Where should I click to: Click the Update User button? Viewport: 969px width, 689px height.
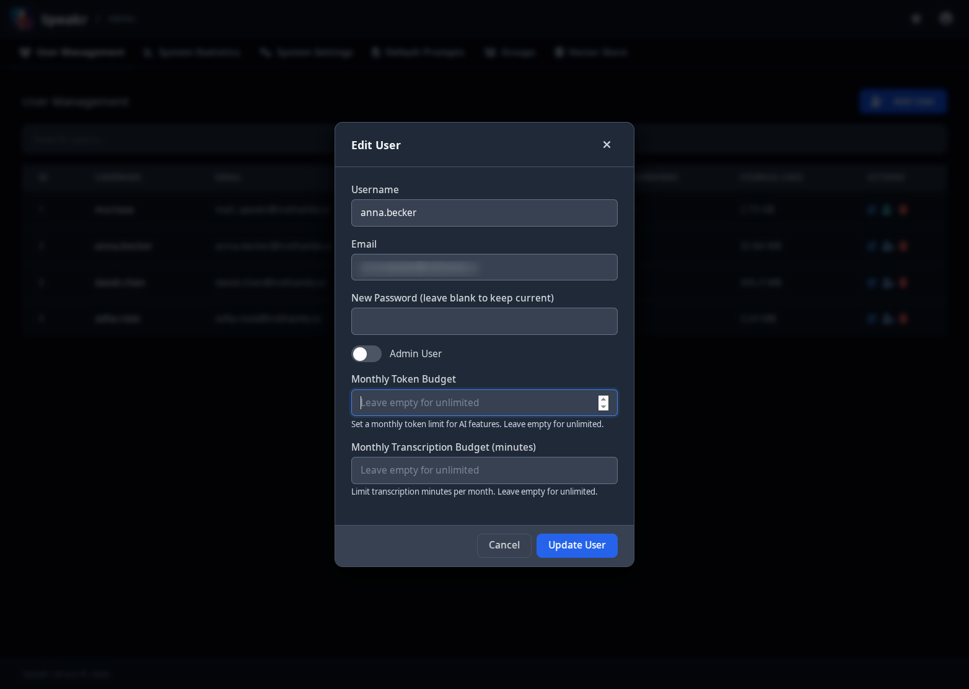(577, 545)
